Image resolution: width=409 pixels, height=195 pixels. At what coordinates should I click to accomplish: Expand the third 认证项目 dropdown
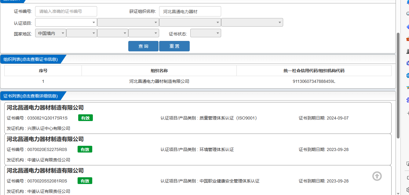click(190, 22)
